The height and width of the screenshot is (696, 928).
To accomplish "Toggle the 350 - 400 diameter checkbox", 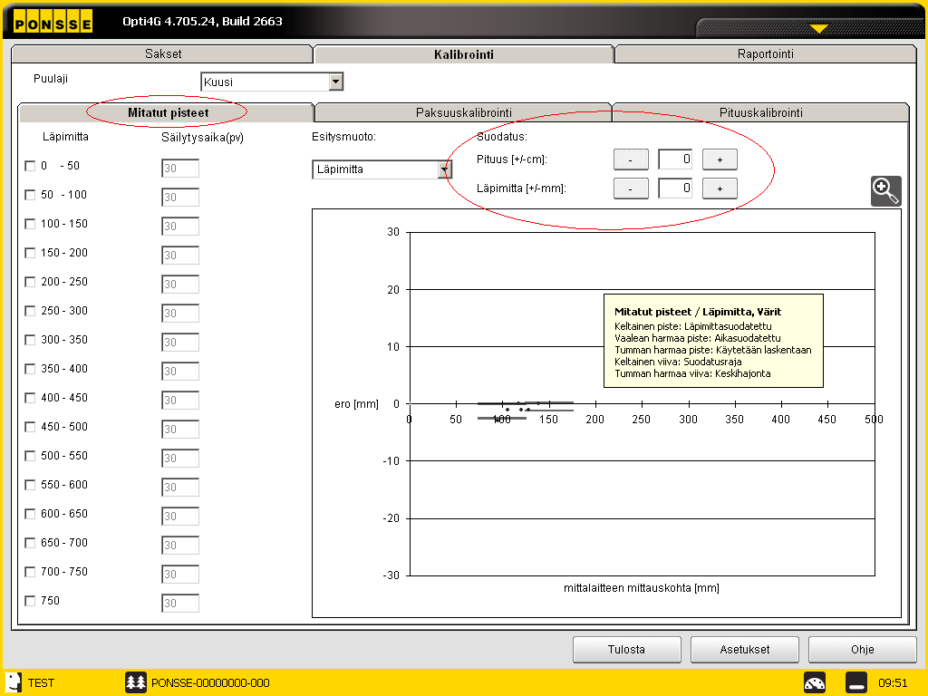I will (30, 369).
